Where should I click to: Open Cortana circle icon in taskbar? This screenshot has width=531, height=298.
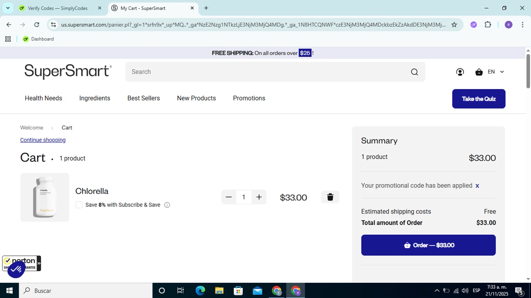point(162,291)
